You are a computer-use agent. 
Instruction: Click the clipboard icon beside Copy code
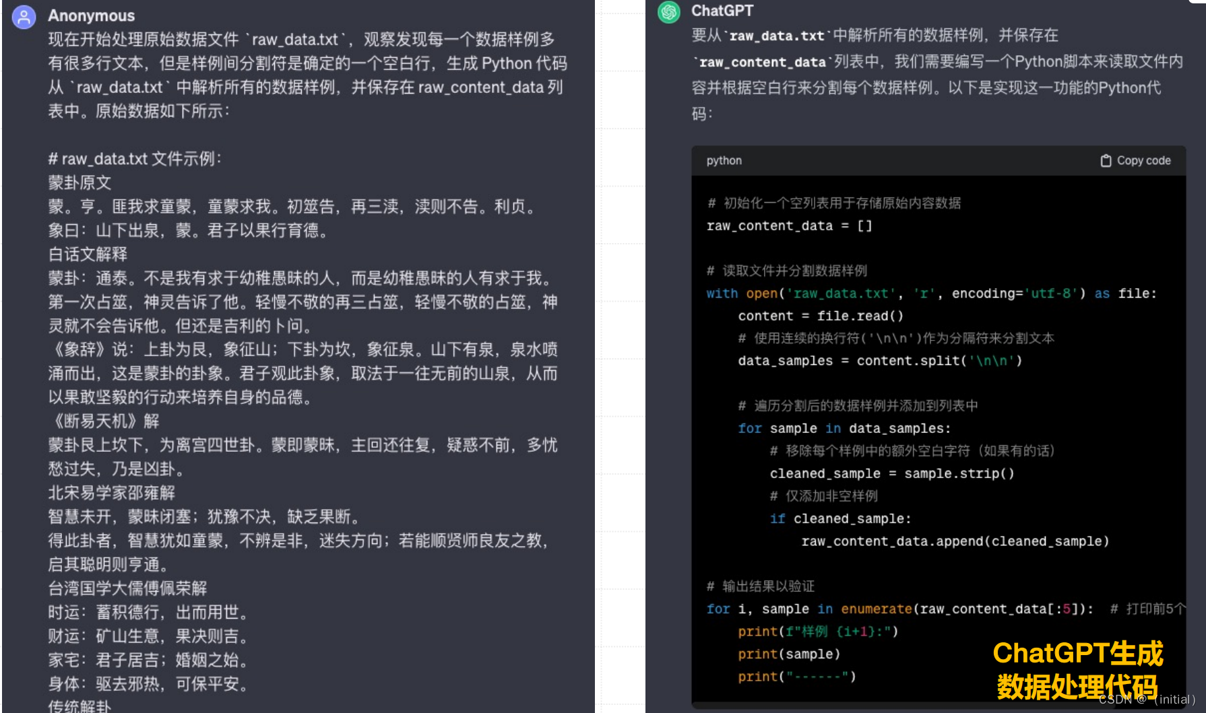click(x=1106, y=161)
